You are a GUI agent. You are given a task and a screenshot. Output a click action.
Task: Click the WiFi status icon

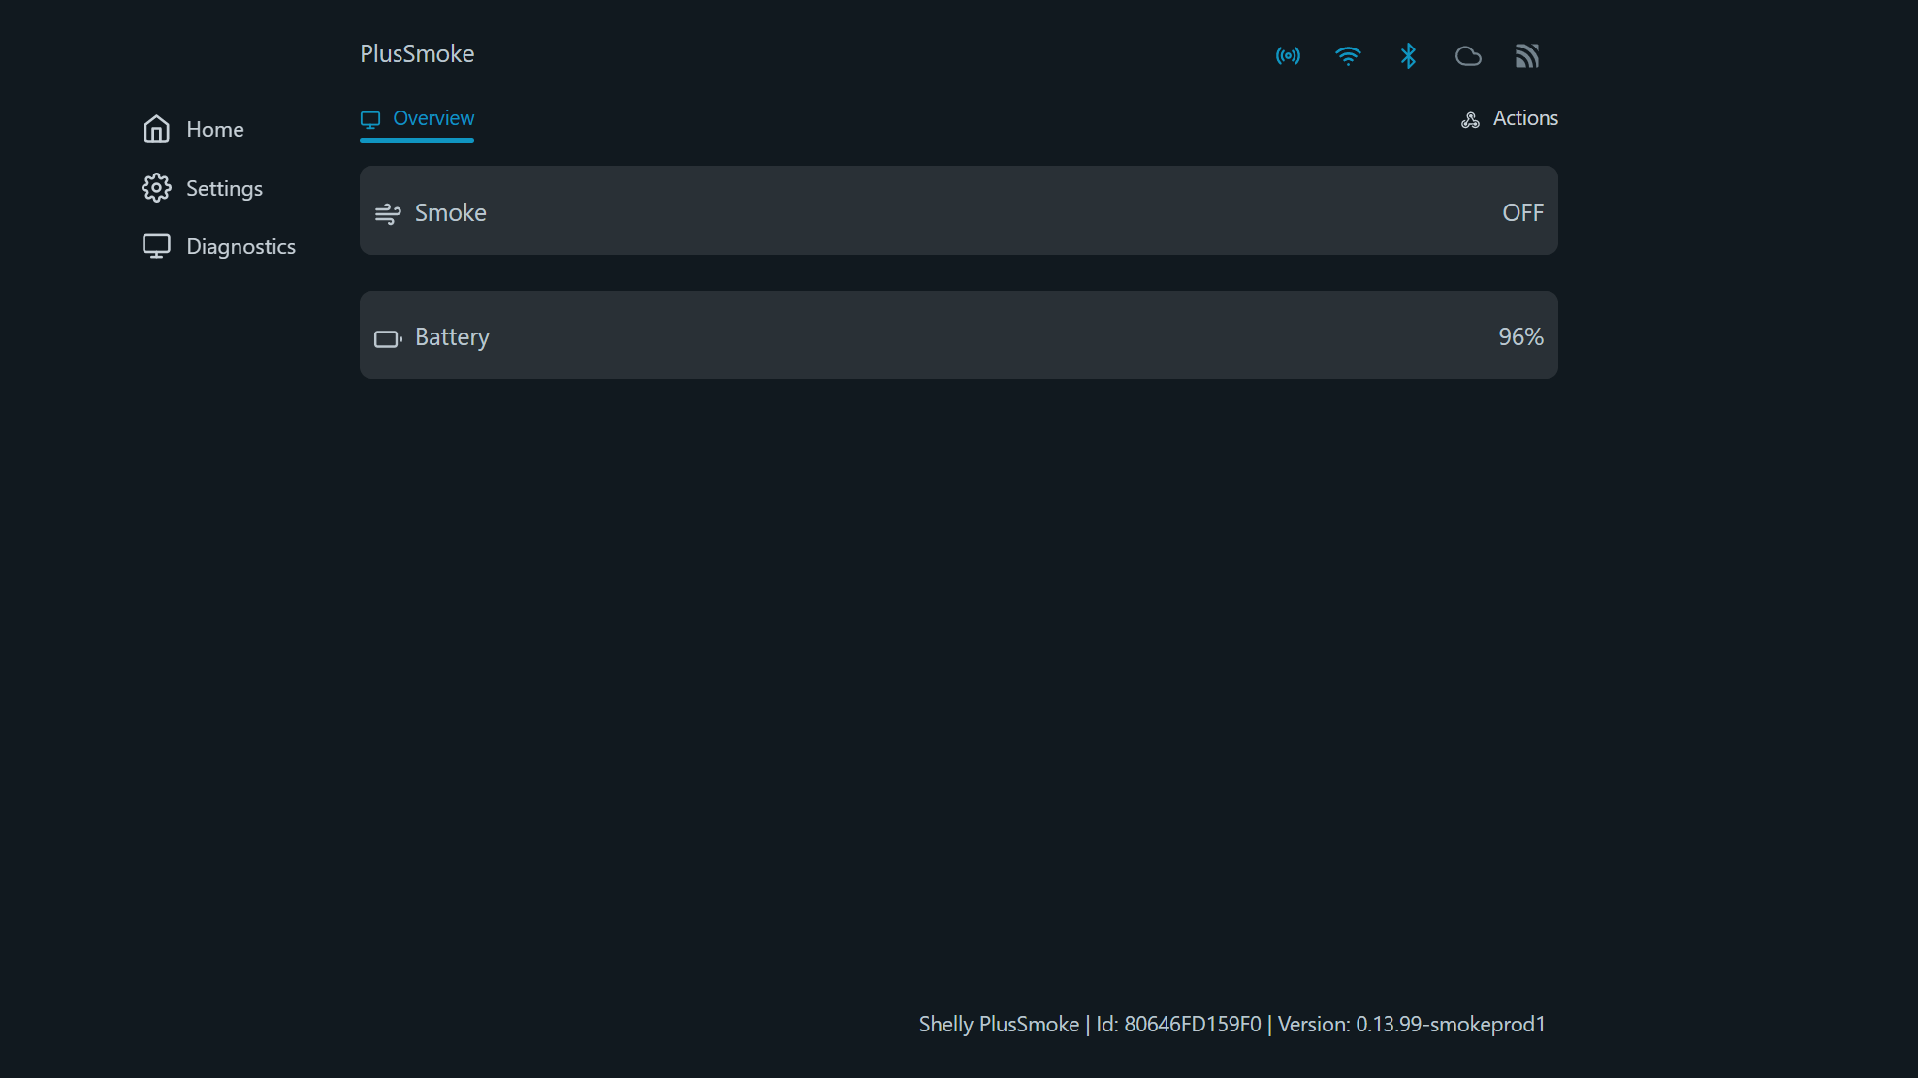click(x=1348, y=55)
